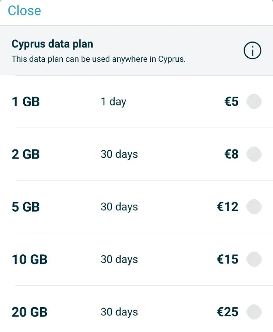Tap the 20 GB plan label
Image resolution: width=273 pixels, height=332 pixels.
click(x=29, y=312)
